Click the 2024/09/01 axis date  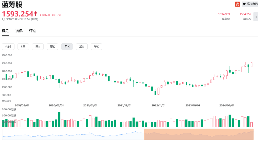(x=227, y=106)
